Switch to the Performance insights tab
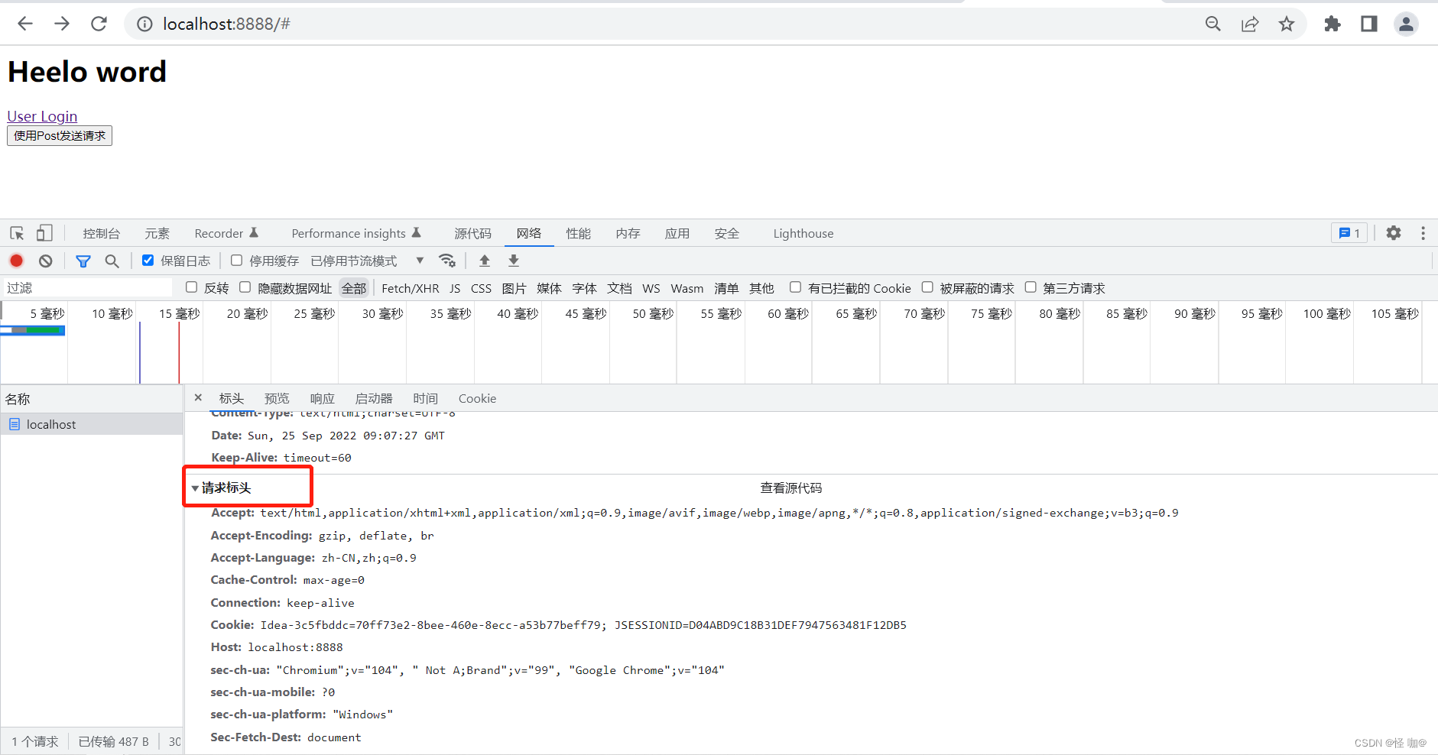Screen dimensions: 1438x755 click(x=356, y=233)
